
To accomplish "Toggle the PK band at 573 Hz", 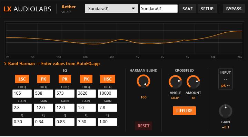I will tap(65, 79).
